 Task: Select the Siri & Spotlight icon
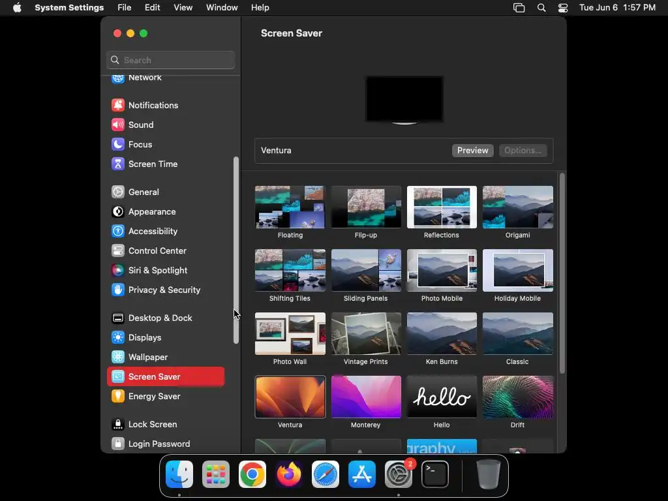[118, 271]
